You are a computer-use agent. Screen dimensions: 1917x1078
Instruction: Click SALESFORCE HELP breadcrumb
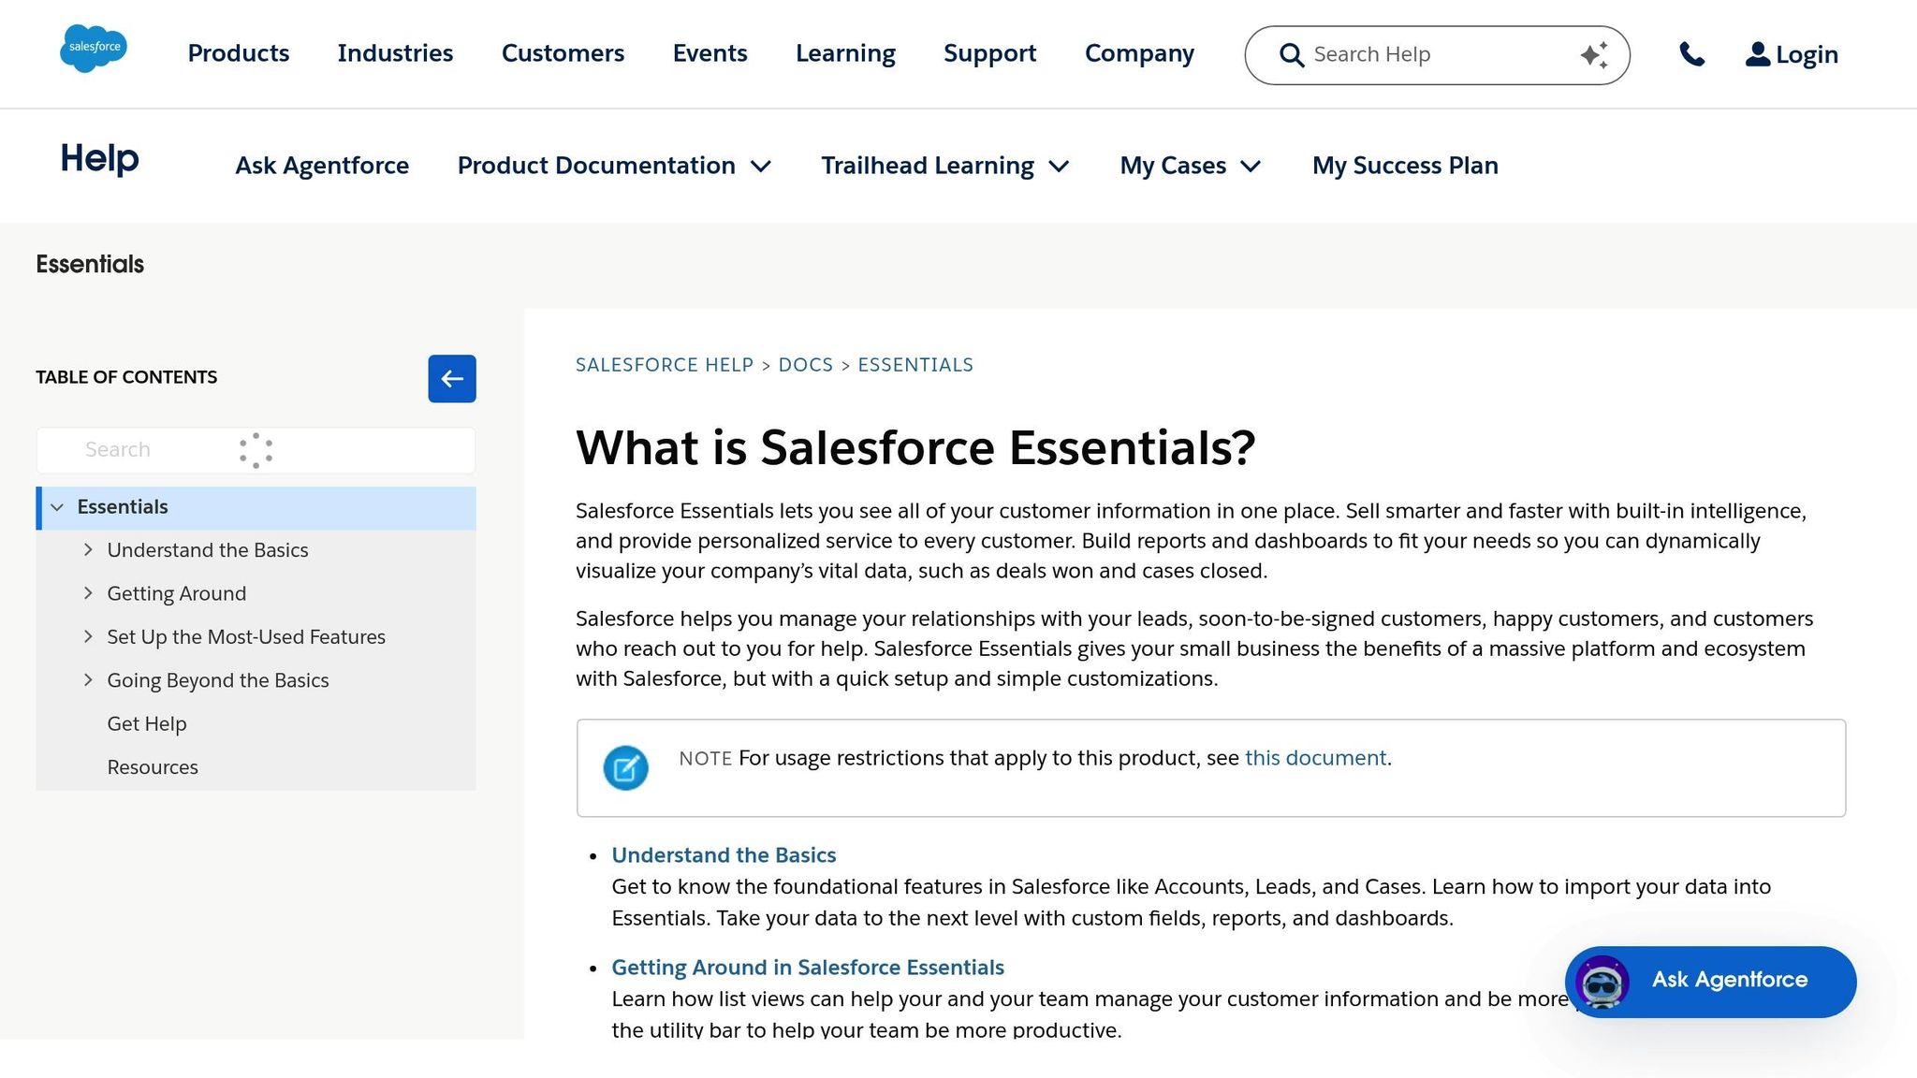coord(665,365)
